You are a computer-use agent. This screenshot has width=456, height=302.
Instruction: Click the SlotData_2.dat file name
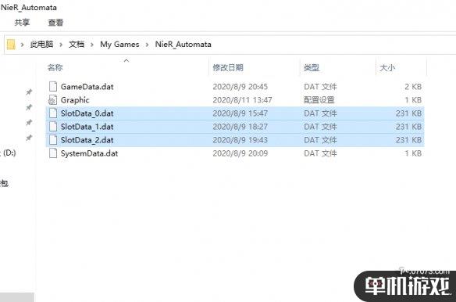(87, 140)
